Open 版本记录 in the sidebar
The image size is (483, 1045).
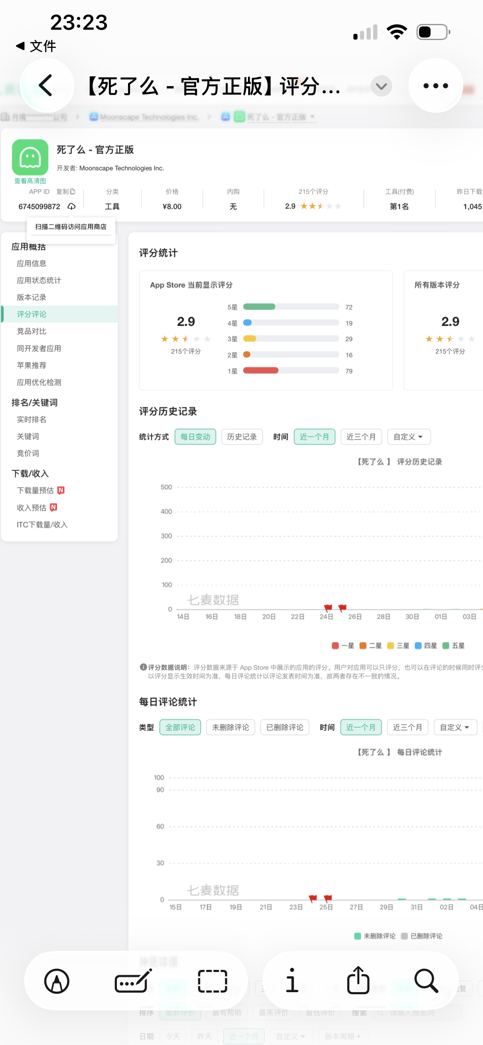click(31, 297)
